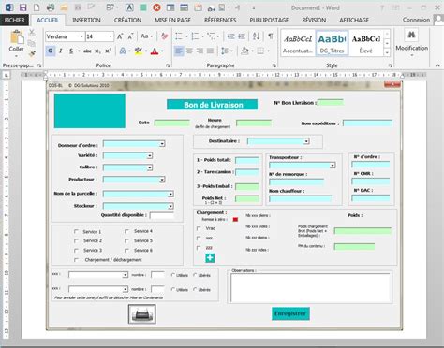This screenshot has height=348, width=444.
Task: Select the DG_Titres style
Action: pos(332,43)
